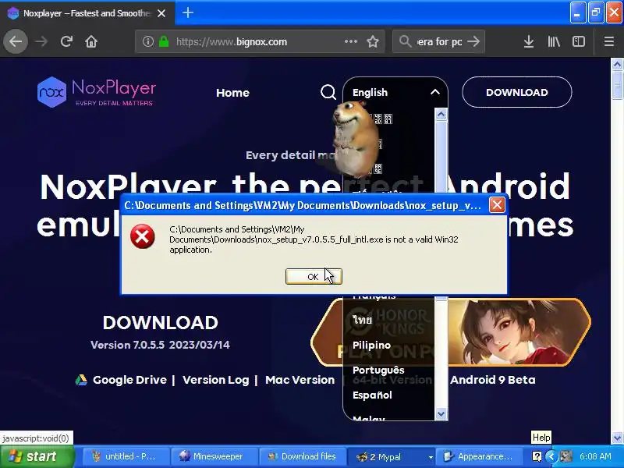
Task: Switch to Download files taskbar item
Action: [301, 456]
